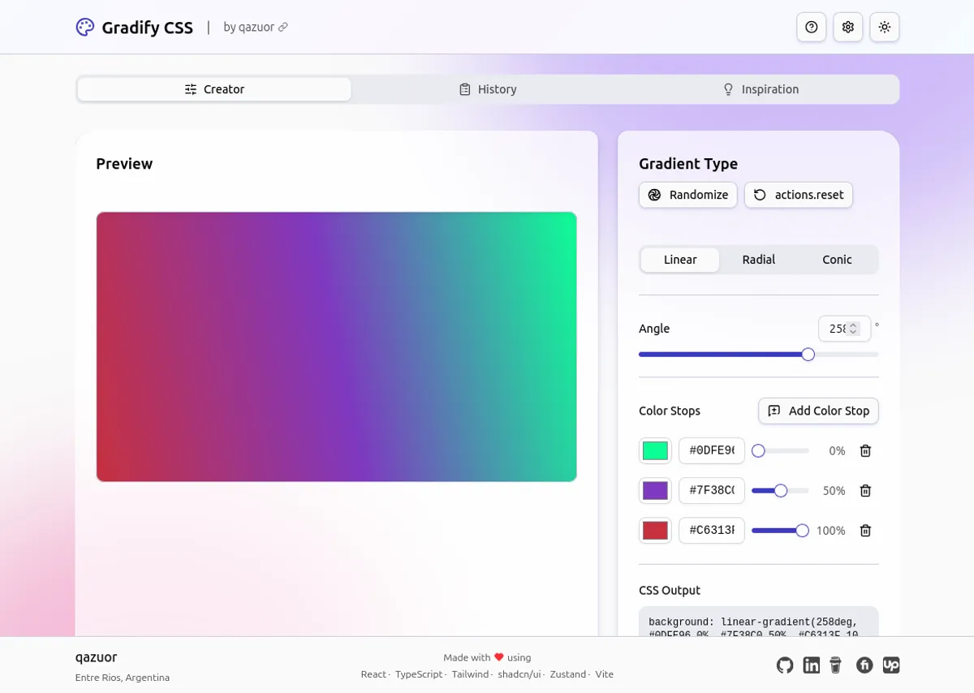The height and width of the screenshot is (693, 974).
Task: Select the Radial gradient type
Action: (x=758, y=259)
